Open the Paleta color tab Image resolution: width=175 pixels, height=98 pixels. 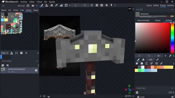[157, 20]
